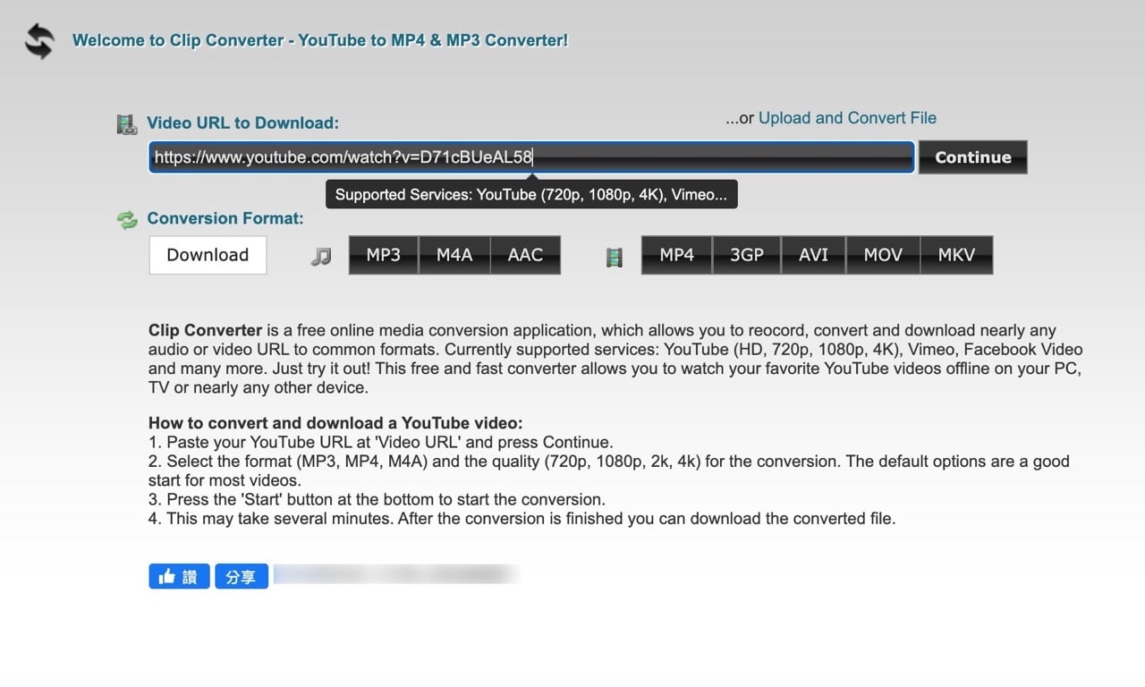Click the Facebook thumbs-up like button
Image resolution: width=1145 pixels, height=687 pixels.
pyautogui.click(x=179, y=576)
